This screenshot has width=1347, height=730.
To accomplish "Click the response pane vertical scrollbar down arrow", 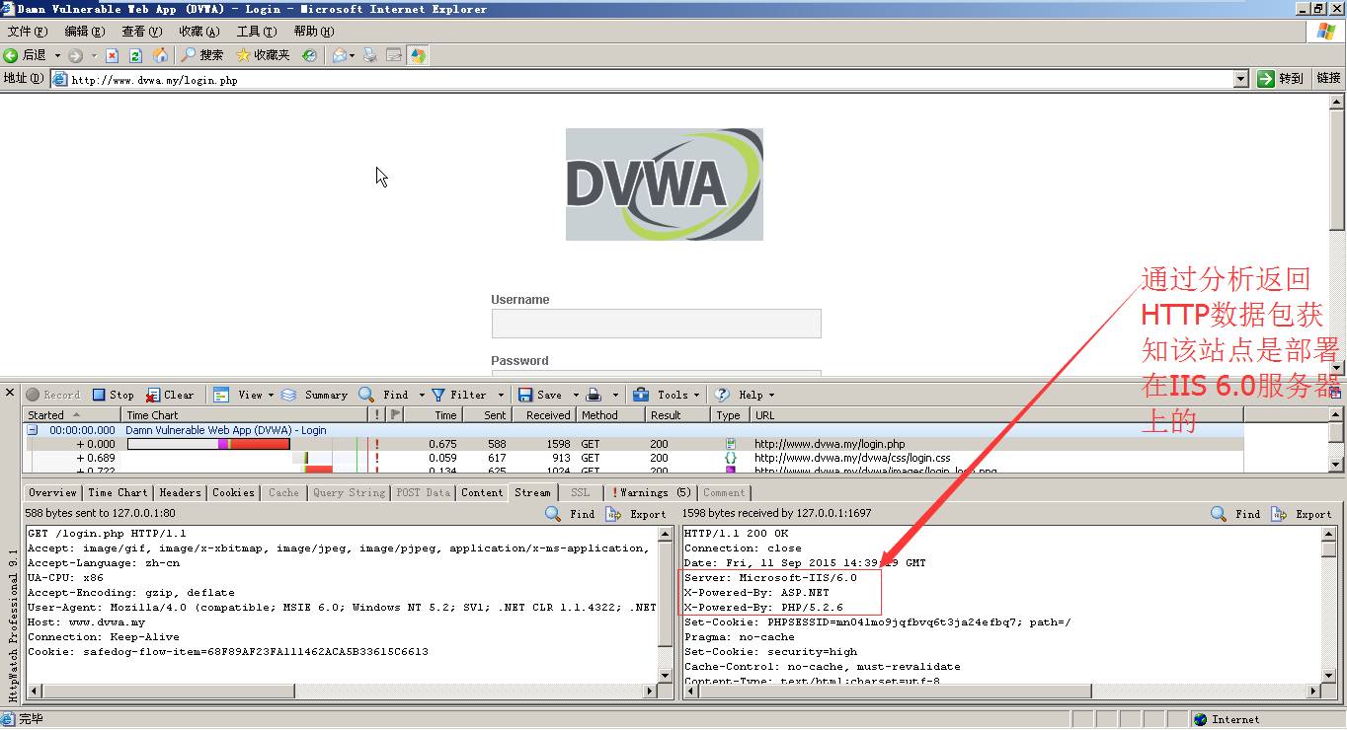I will coord(1329,677).
